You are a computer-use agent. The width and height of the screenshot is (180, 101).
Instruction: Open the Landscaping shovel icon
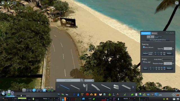[125, 95]
